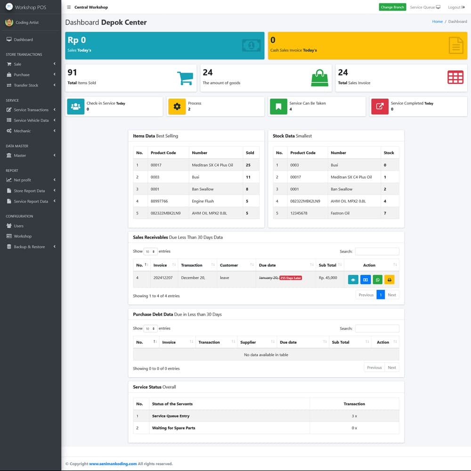Print invoice using yellow printer icon
Viewport: 471px width, 471px height.
(x=390, y=280)
